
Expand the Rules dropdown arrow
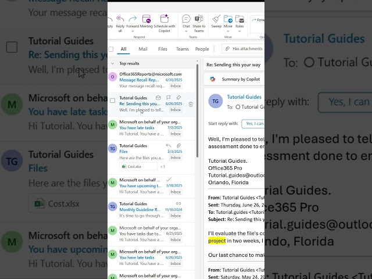pos(239,31)
